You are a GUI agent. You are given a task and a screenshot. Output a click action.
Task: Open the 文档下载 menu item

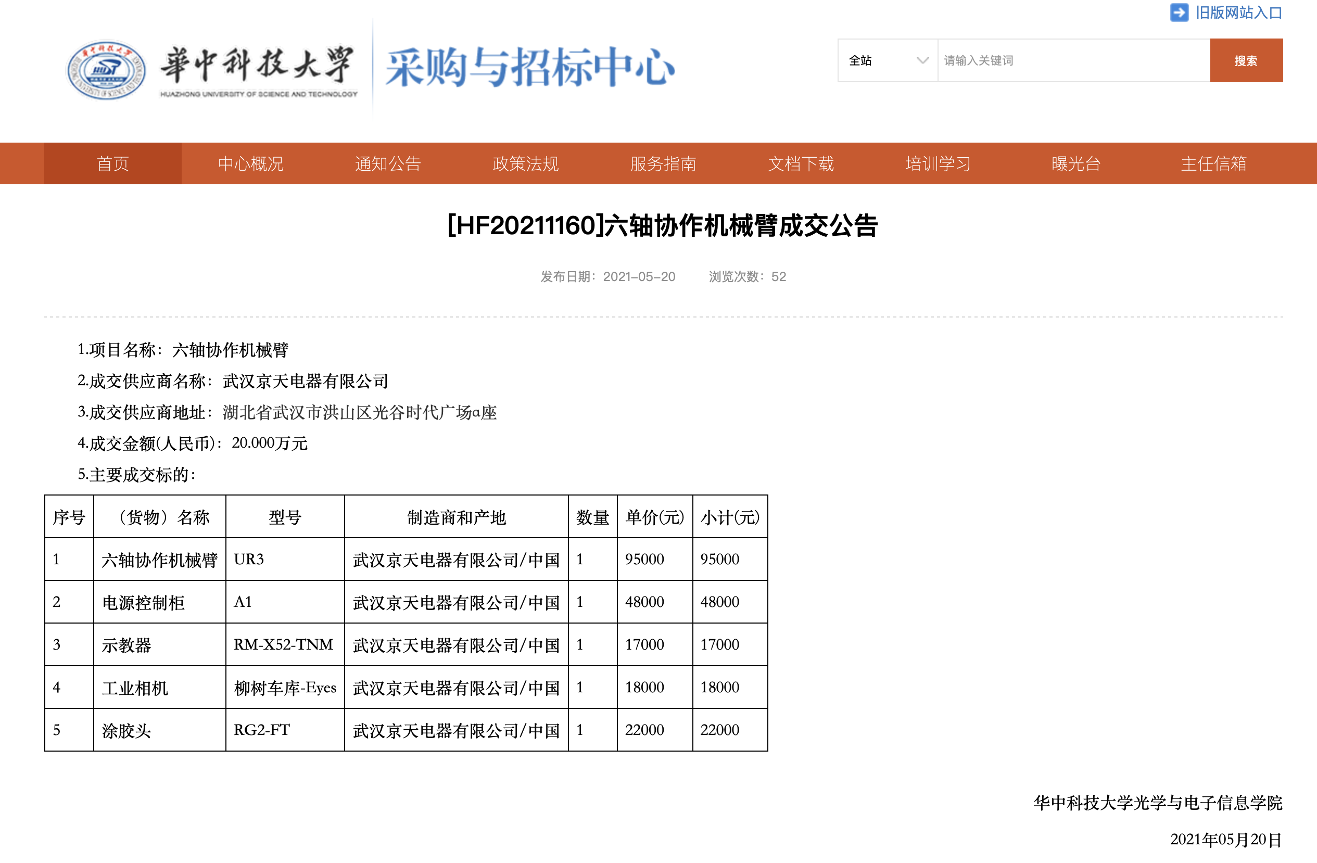point(801,163)
